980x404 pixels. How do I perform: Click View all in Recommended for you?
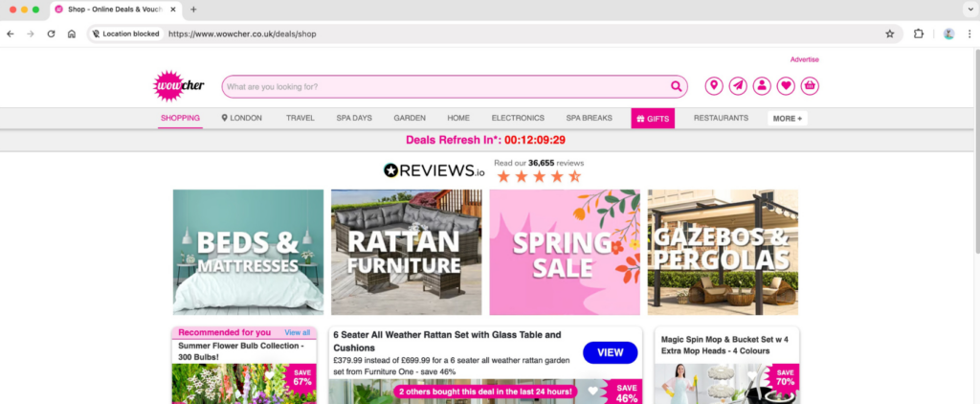(x=297, y=333)
